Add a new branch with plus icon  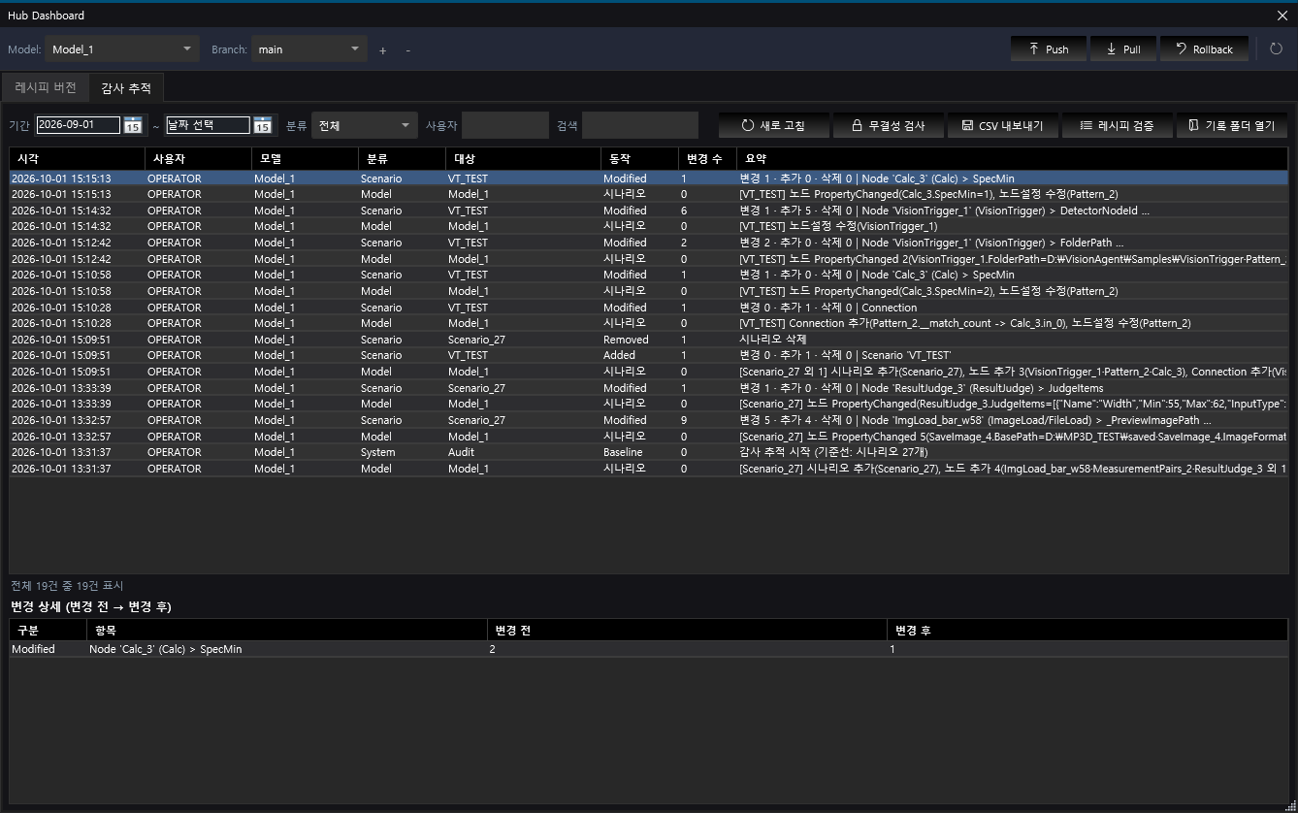(382, 49)
